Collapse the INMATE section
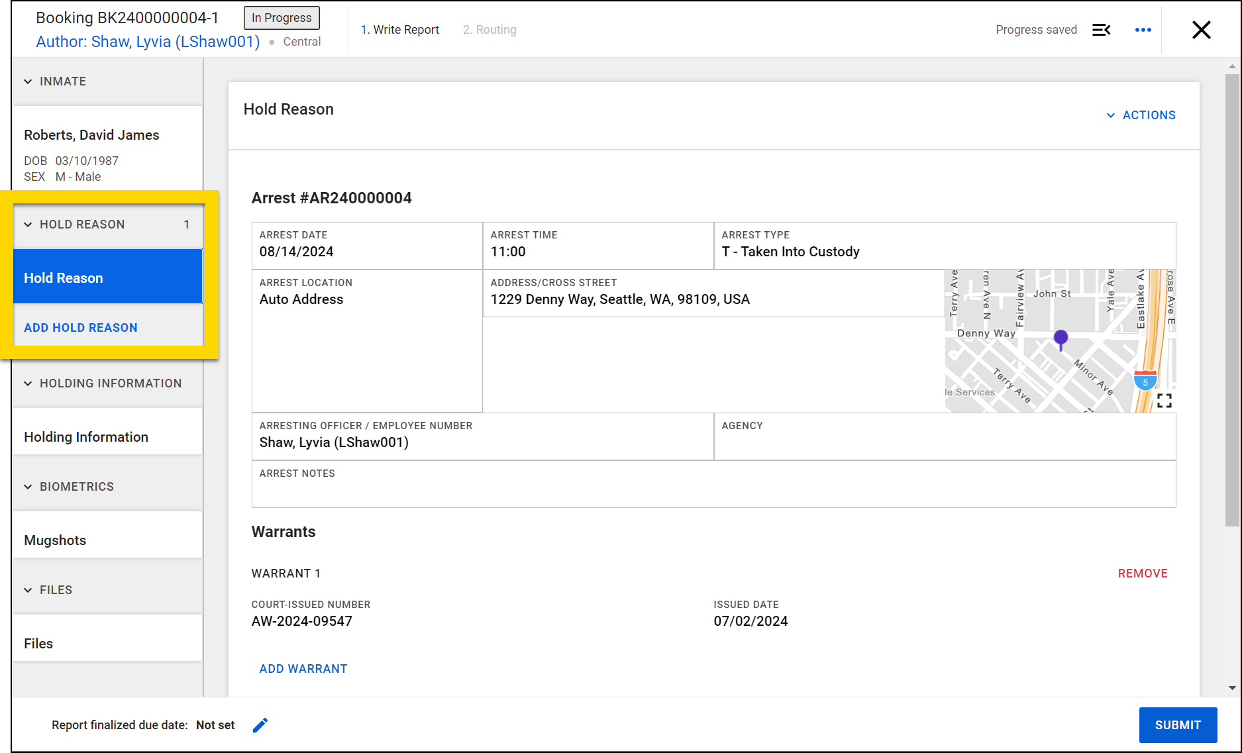 coord(27,81)
